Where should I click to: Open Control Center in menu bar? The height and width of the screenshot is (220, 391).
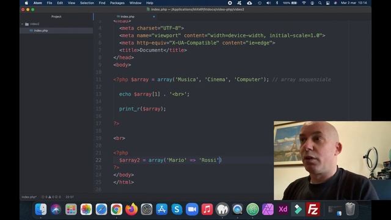(x=327, y=3)
